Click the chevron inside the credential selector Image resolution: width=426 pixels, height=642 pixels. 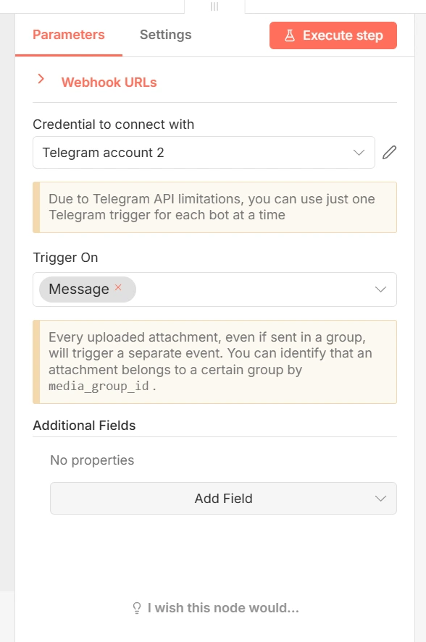358,152
